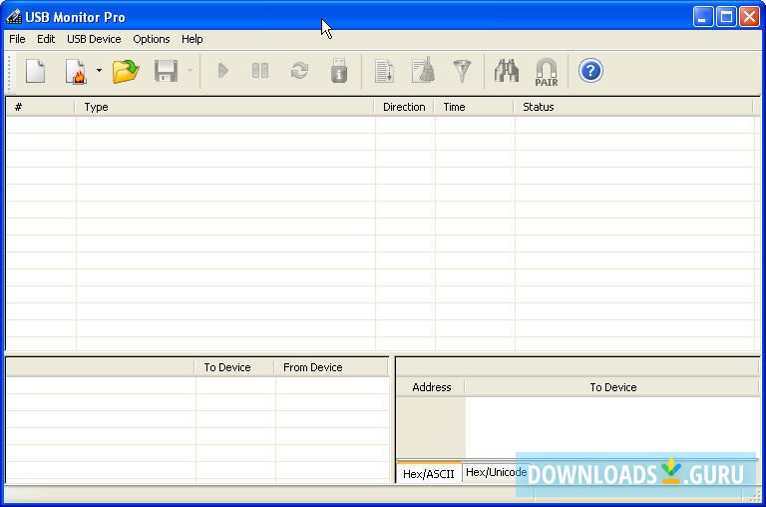Show USB device info icon

339,71
